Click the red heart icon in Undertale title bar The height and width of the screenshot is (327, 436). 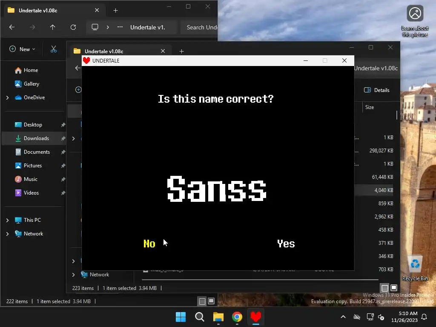click(86, 60)
